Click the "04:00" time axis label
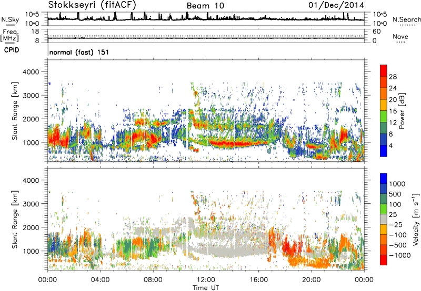The width and height of the screenshot is (421, 291). [x=101, y=280]
